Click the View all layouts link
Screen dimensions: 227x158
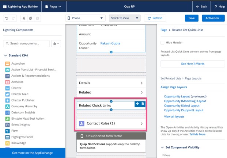click(174, 117)
